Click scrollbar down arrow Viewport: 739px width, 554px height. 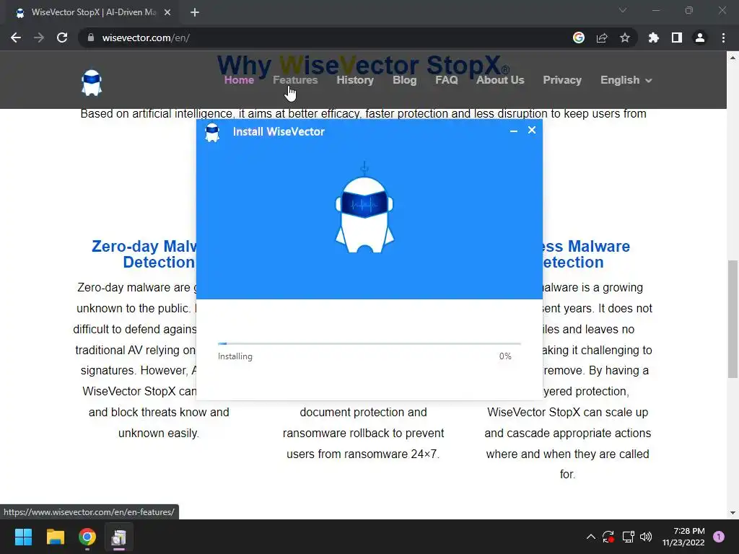(733, 513)
